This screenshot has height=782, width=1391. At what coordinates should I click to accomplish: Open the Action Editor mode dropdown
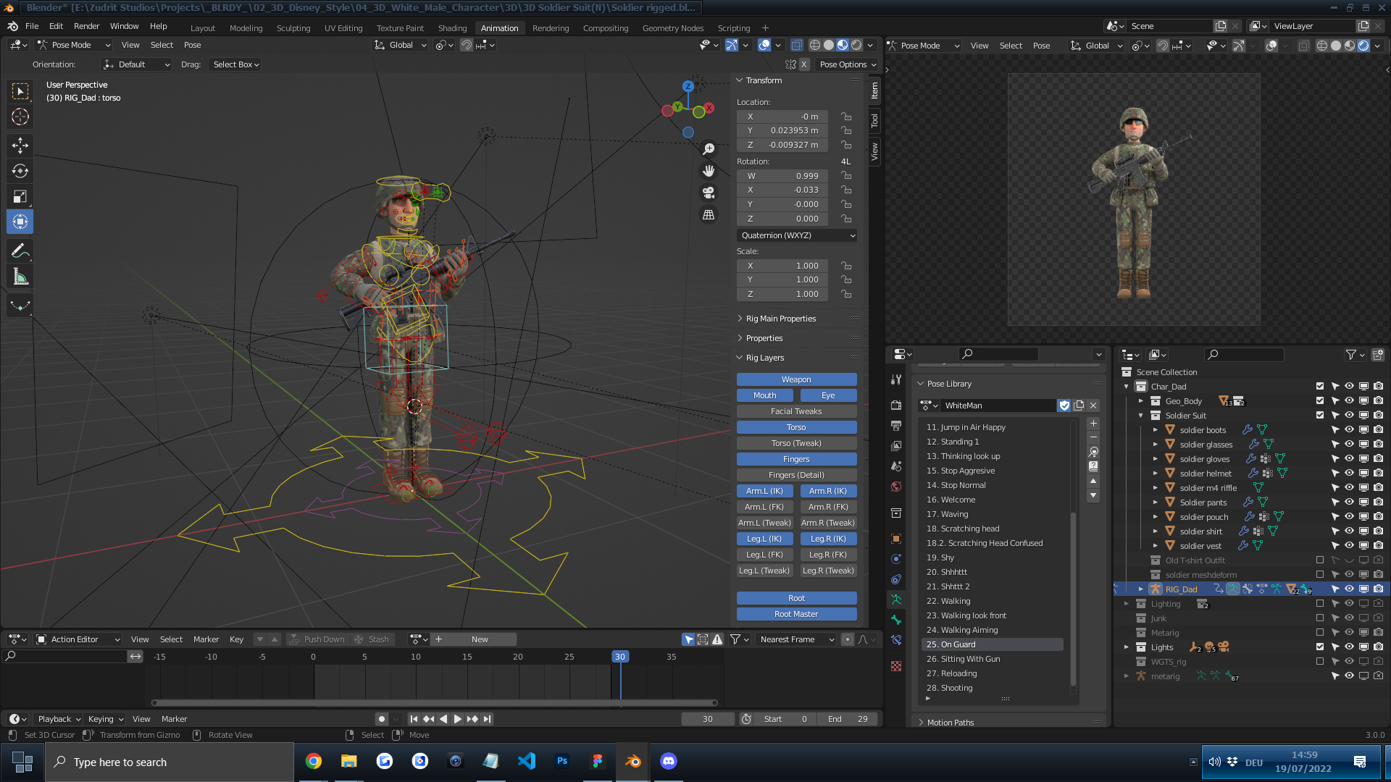[x=78, y=639]
